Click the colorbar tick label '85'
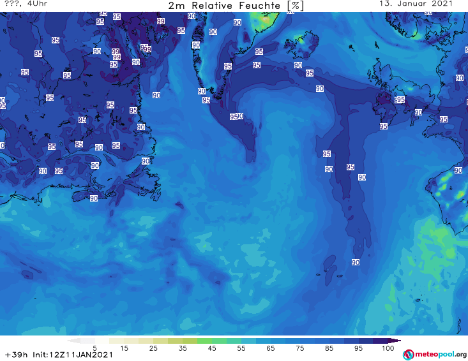This screenshot has height=361, width=468. 329,348
